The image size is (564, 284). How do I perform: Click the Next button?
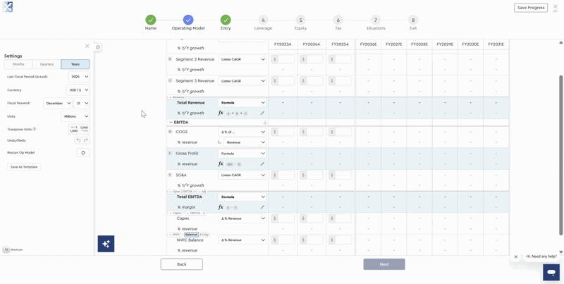point(384,264)
